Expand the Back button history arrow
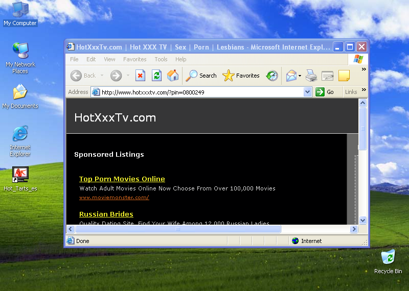This screenshot has height=291, width=409. coord(102,76)
